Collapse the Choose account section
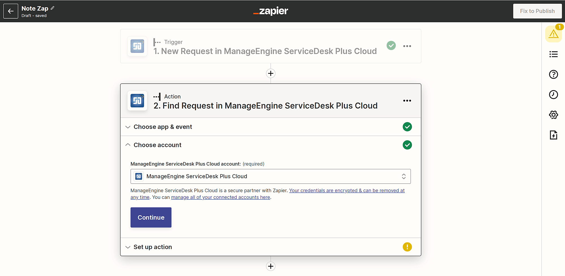Viewport: 565px width, 276px height. pos(157,145)
